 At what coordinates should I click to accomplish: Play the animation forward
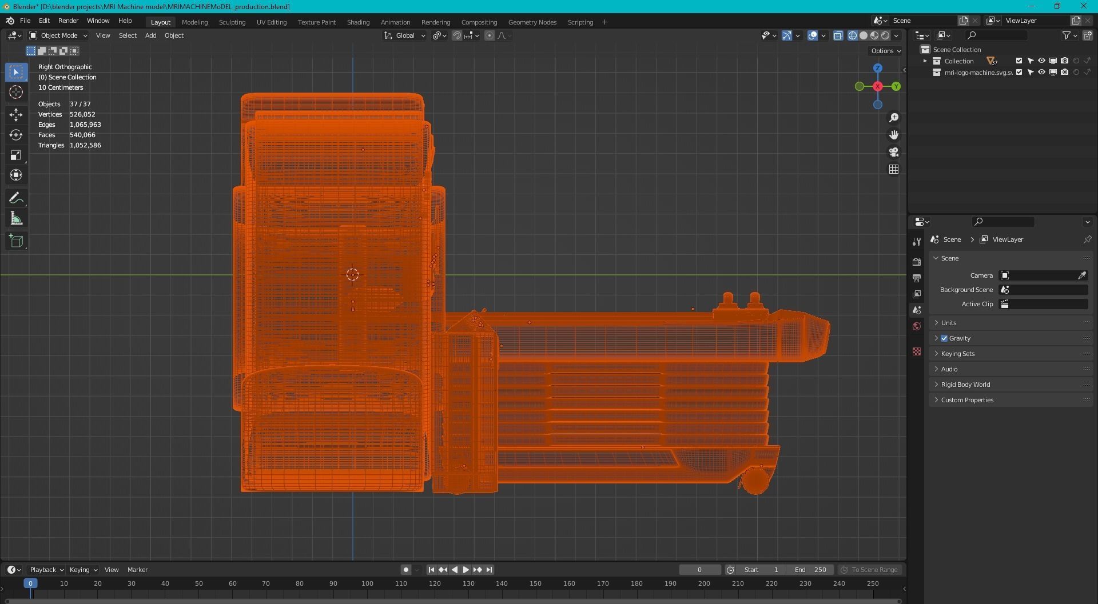pos(466,570)
